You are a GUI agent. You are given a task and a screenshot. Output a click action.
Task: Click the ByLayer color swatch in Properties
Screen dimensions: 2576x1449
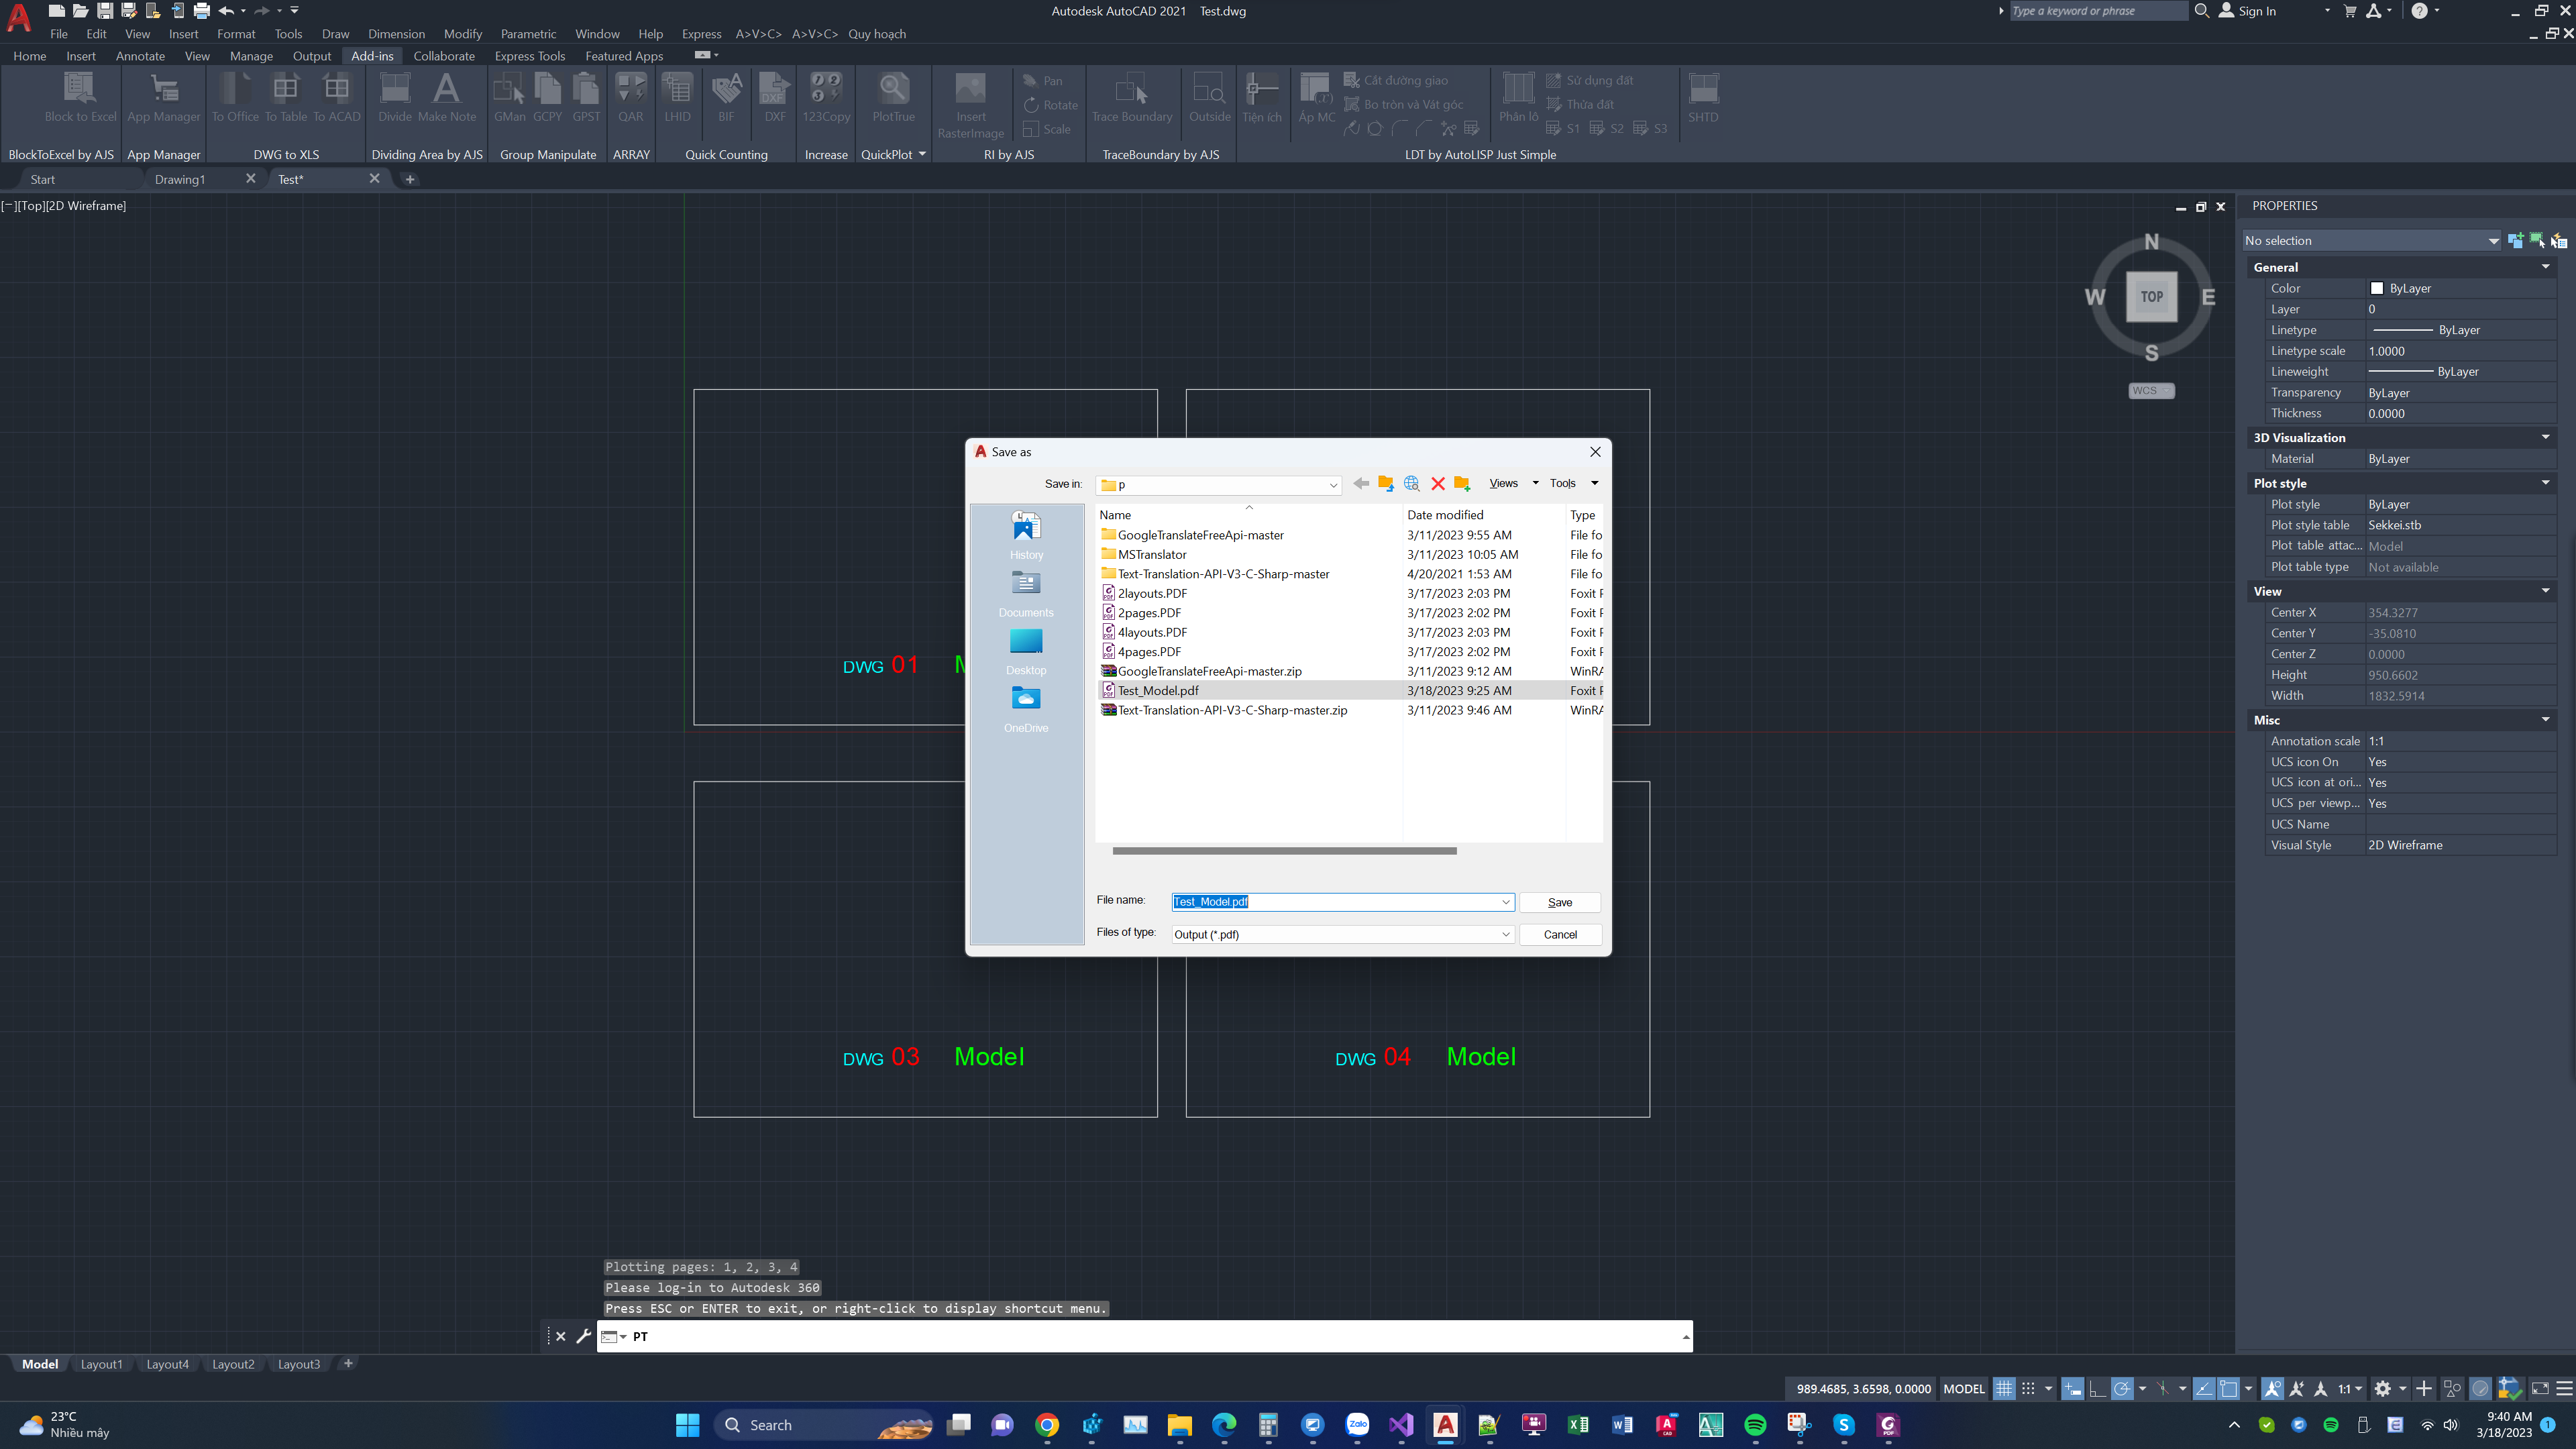(2377, 289)
